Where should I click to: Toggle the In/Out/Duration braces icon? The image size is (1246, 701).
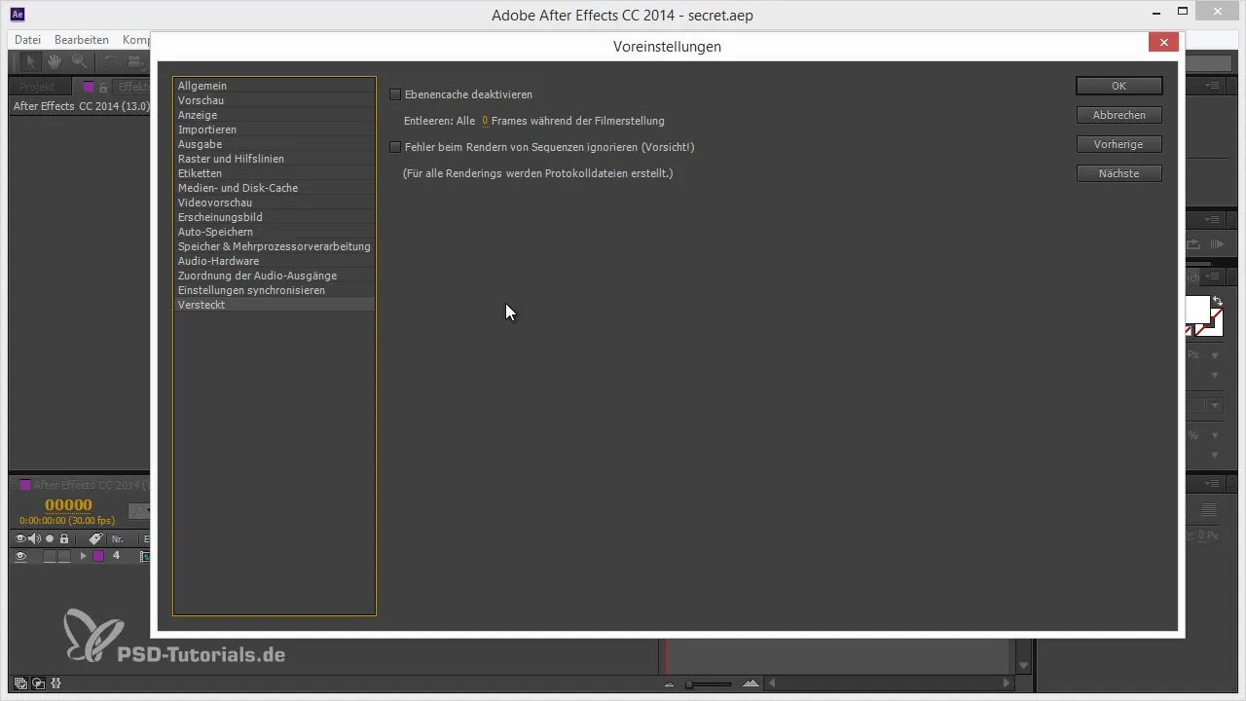[55, 683]
